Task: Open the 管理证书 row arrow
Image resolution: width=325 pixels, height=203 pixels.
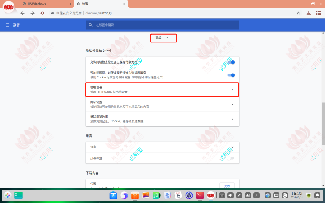Action: pyautogui.click(x=232, y=90)
